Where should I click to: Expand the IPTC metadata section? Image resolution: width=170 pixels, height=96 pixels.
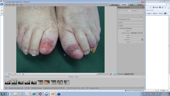(x=119, y=23)
